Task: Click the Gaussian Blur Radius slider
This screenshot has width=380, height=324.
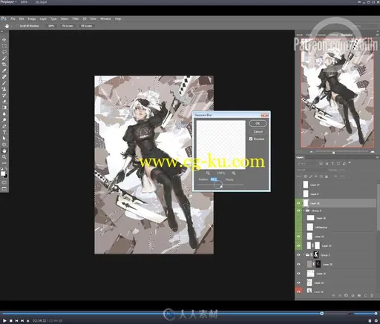Action: (x=220, y=185)
